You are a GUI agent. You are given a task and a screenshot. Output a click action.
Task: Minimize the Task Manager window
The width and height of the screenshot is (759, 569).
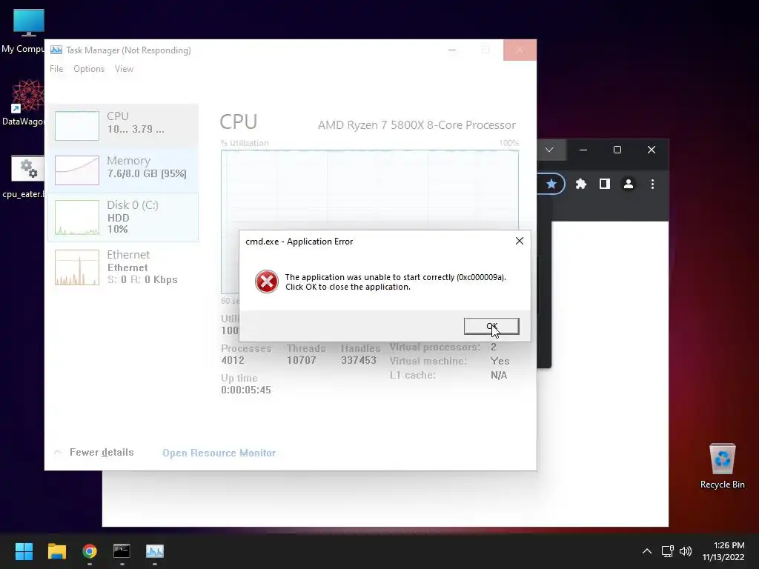coord(452,50)
